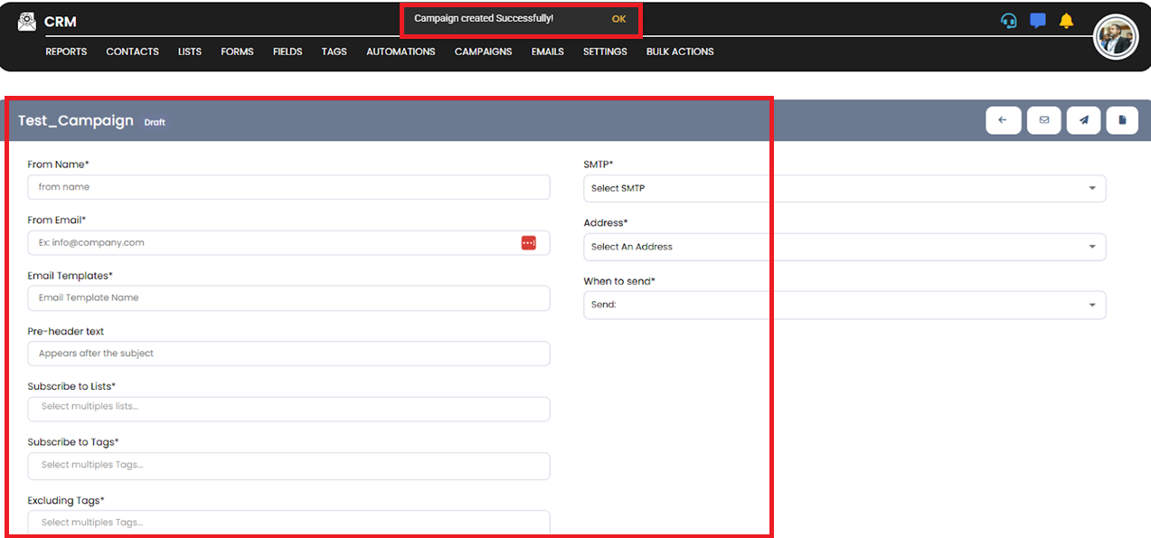
Task: Click the envelope icon button
Action: [x=1044, y=120]
